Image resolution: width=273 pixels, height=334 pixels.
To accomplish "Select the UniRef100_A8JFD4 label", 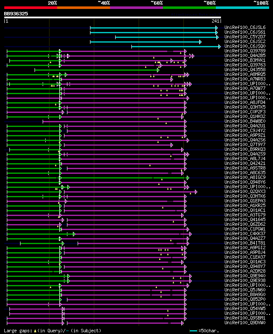I will click(245, 102).
